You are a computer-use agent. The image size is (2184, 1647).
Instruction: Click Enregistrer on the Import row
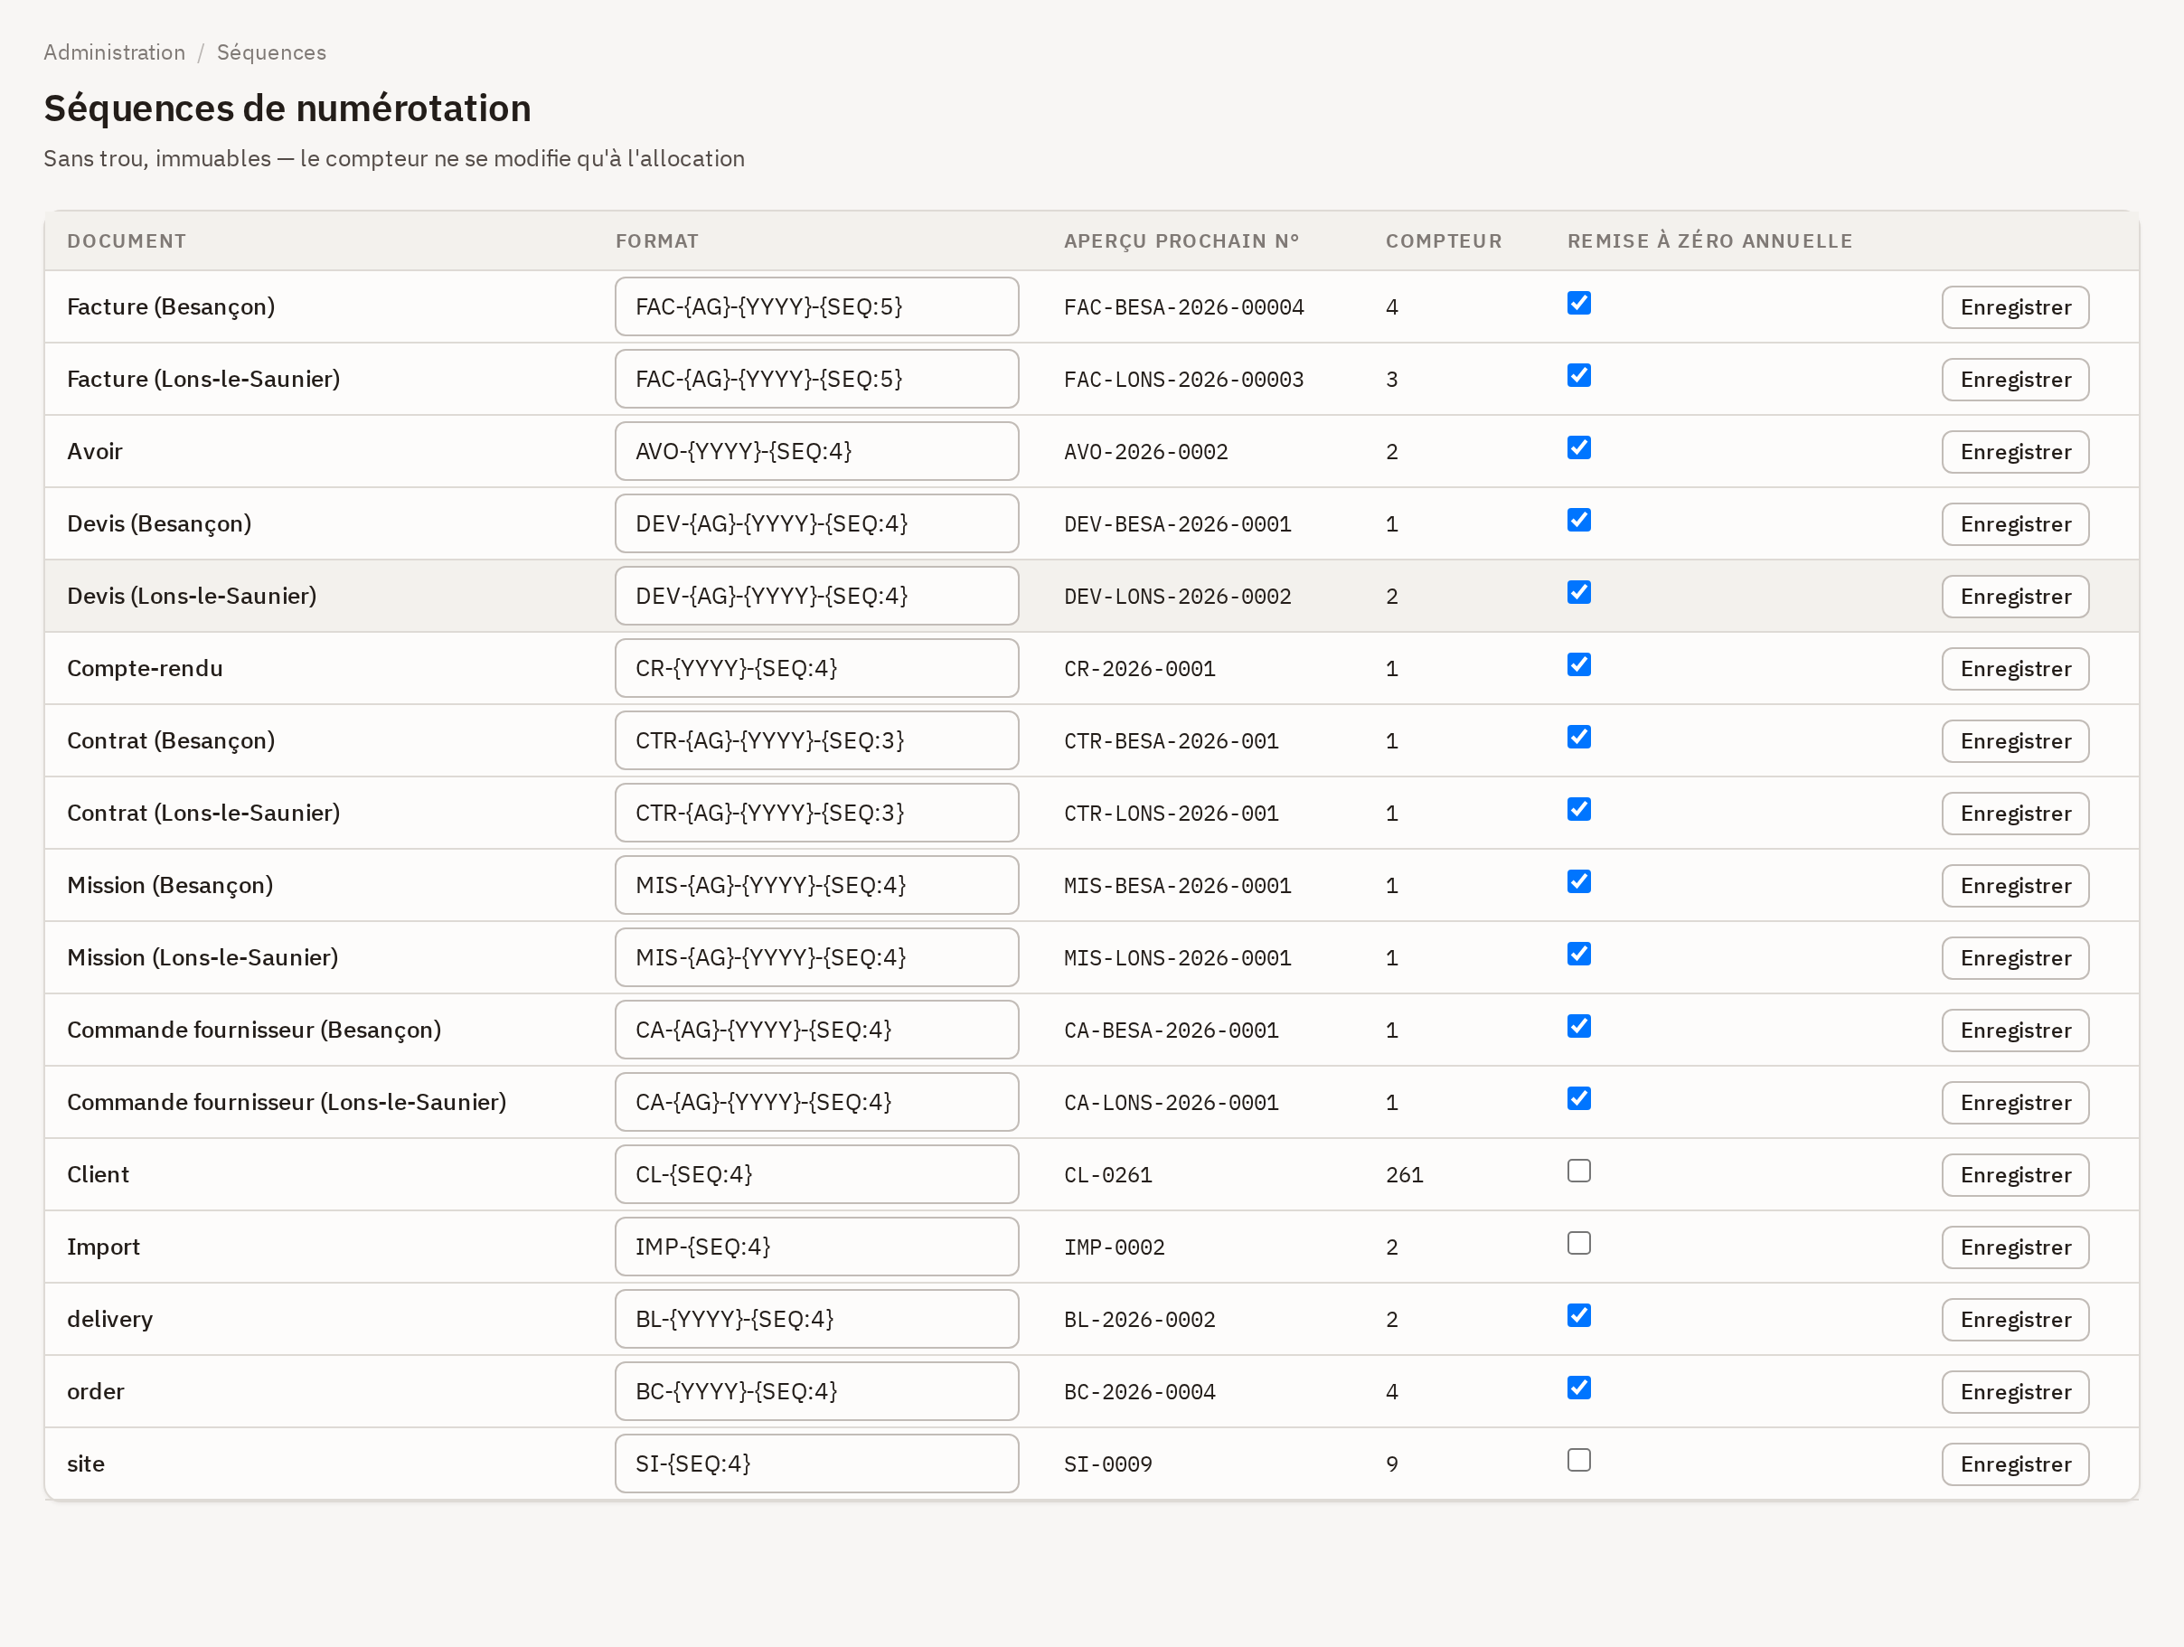point(2015,1247)
